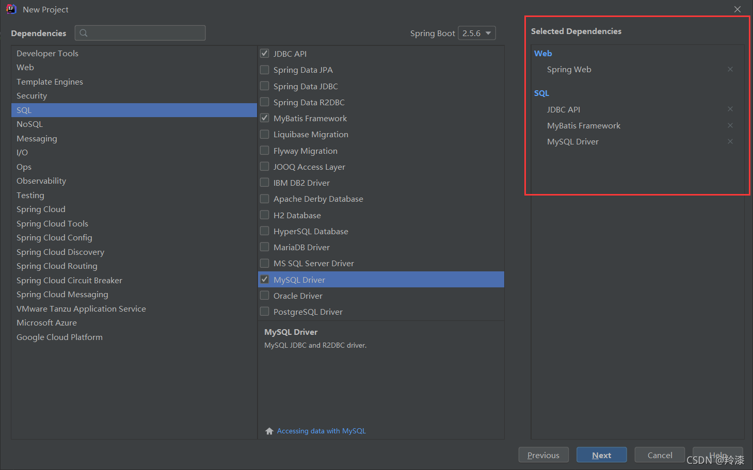Select Microsoft Azure category
This screenshot has height=470, width=753.
[134, 323]
